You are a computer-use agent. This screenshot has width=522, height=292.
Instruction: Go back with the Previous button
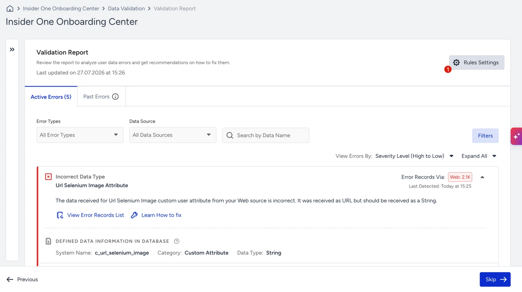click(x=22, y=279)
